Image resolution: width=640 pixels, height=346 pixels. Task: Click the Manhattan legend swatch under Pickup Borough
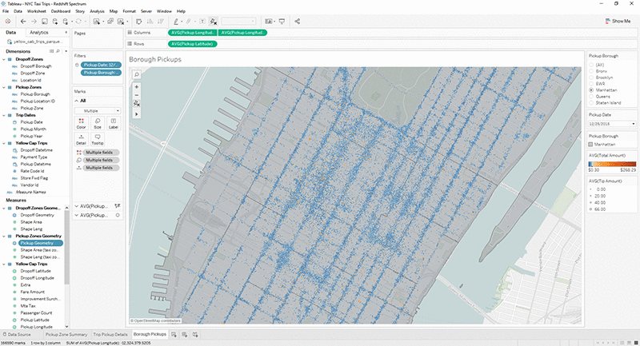click(590, 145)
